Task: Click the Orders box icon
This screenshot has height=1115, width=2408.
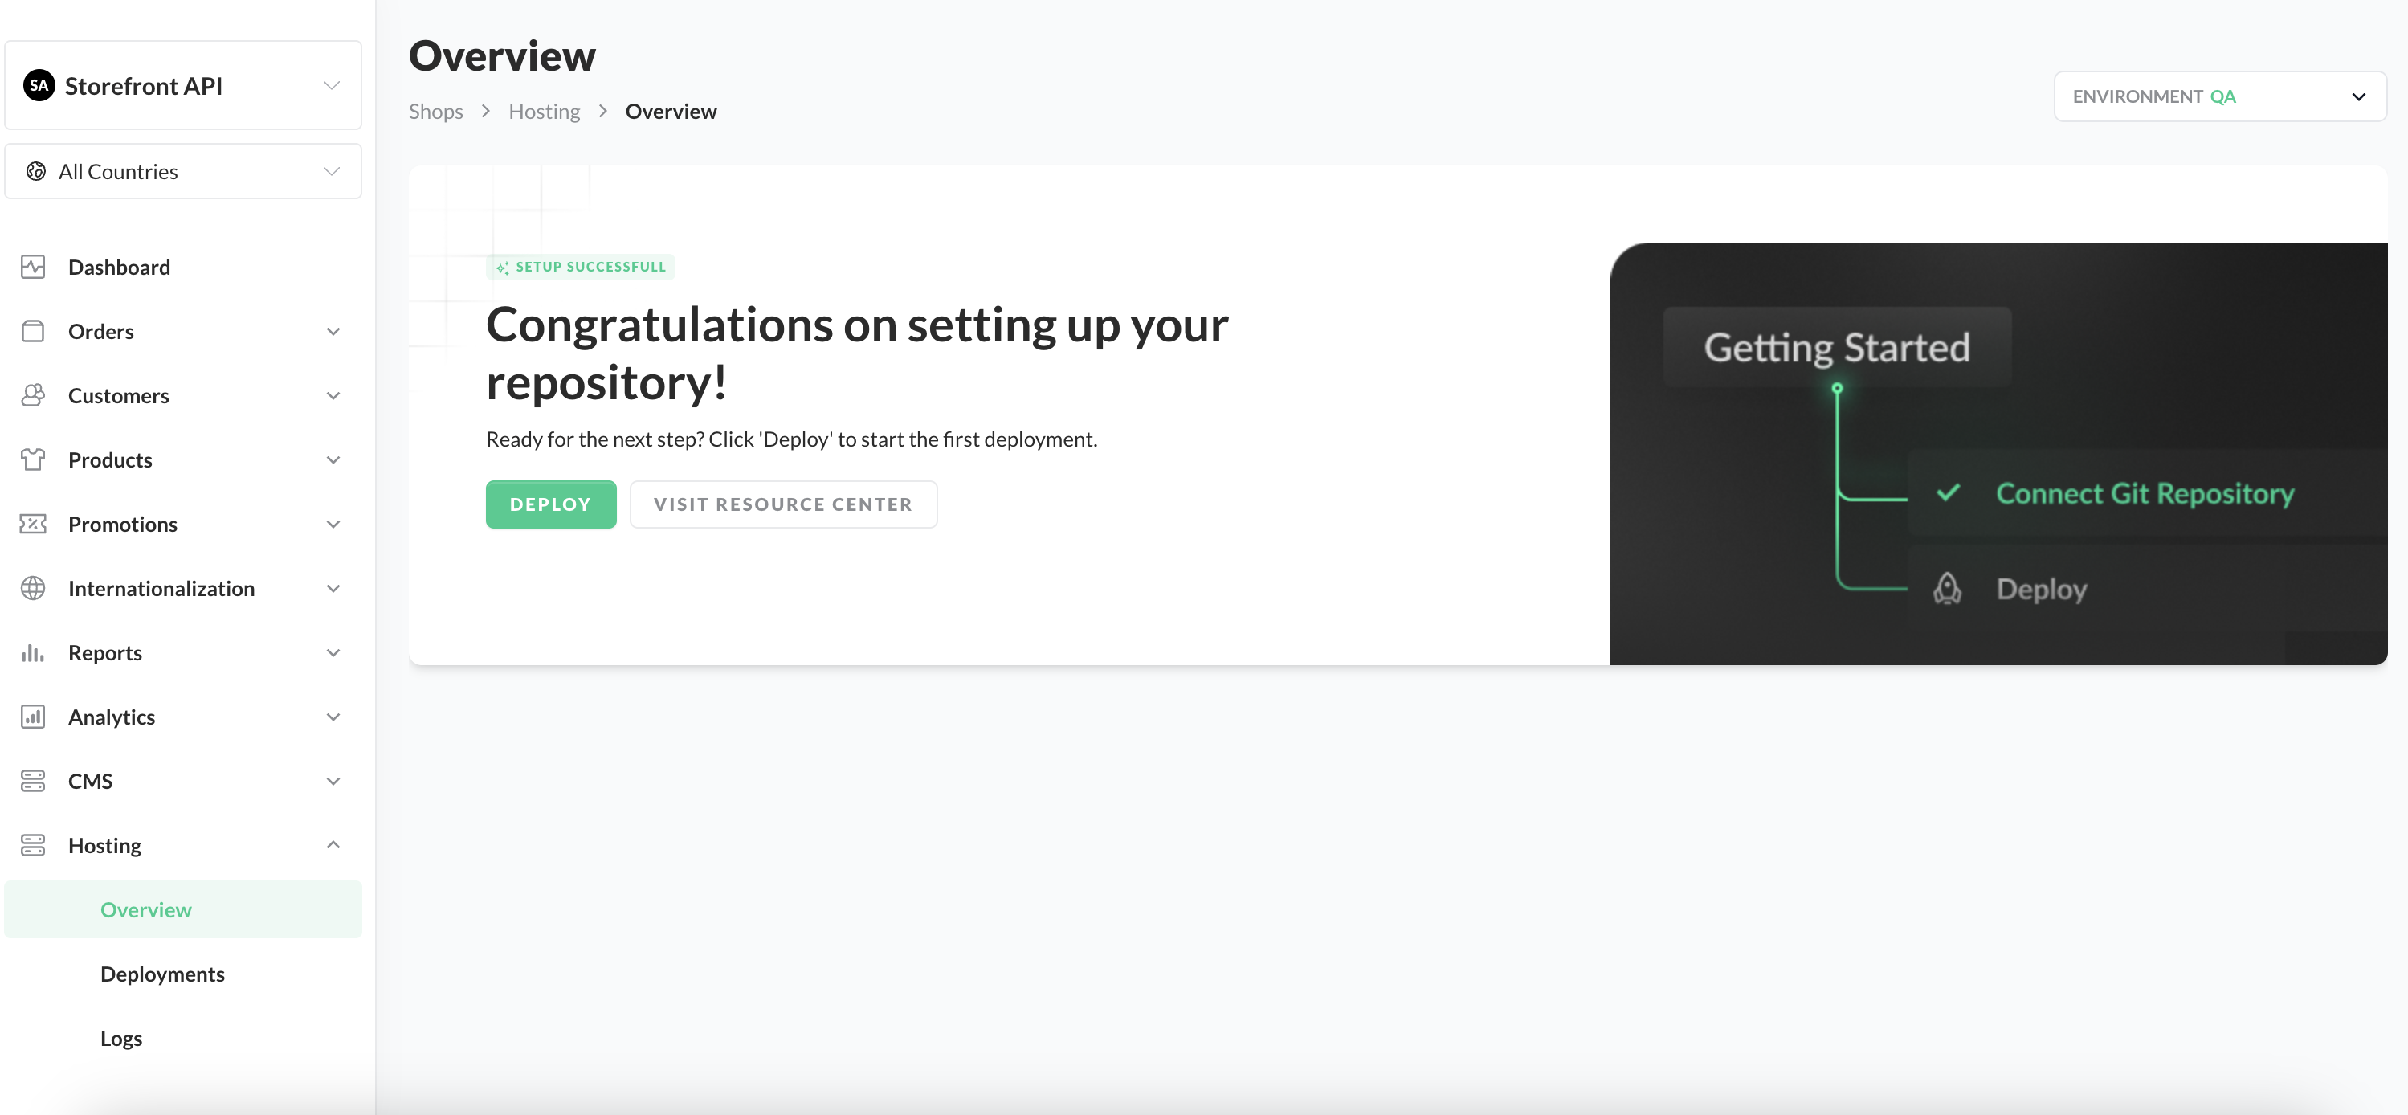Action: [x=33, y=332]
